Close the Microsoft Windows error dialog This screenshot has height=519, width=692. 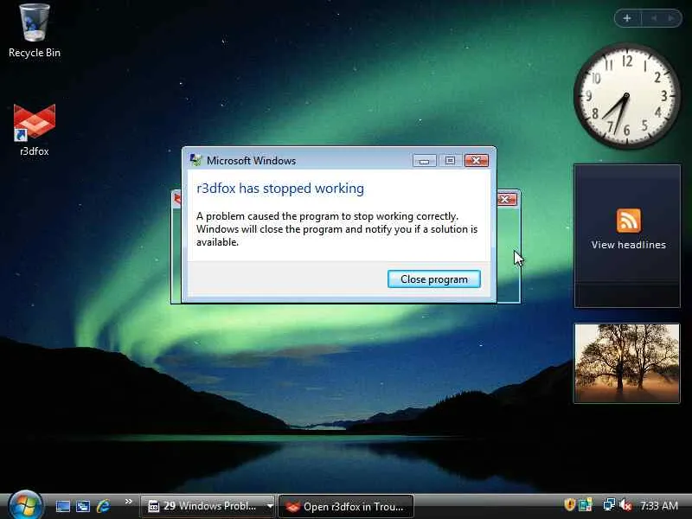click(477, 161)
